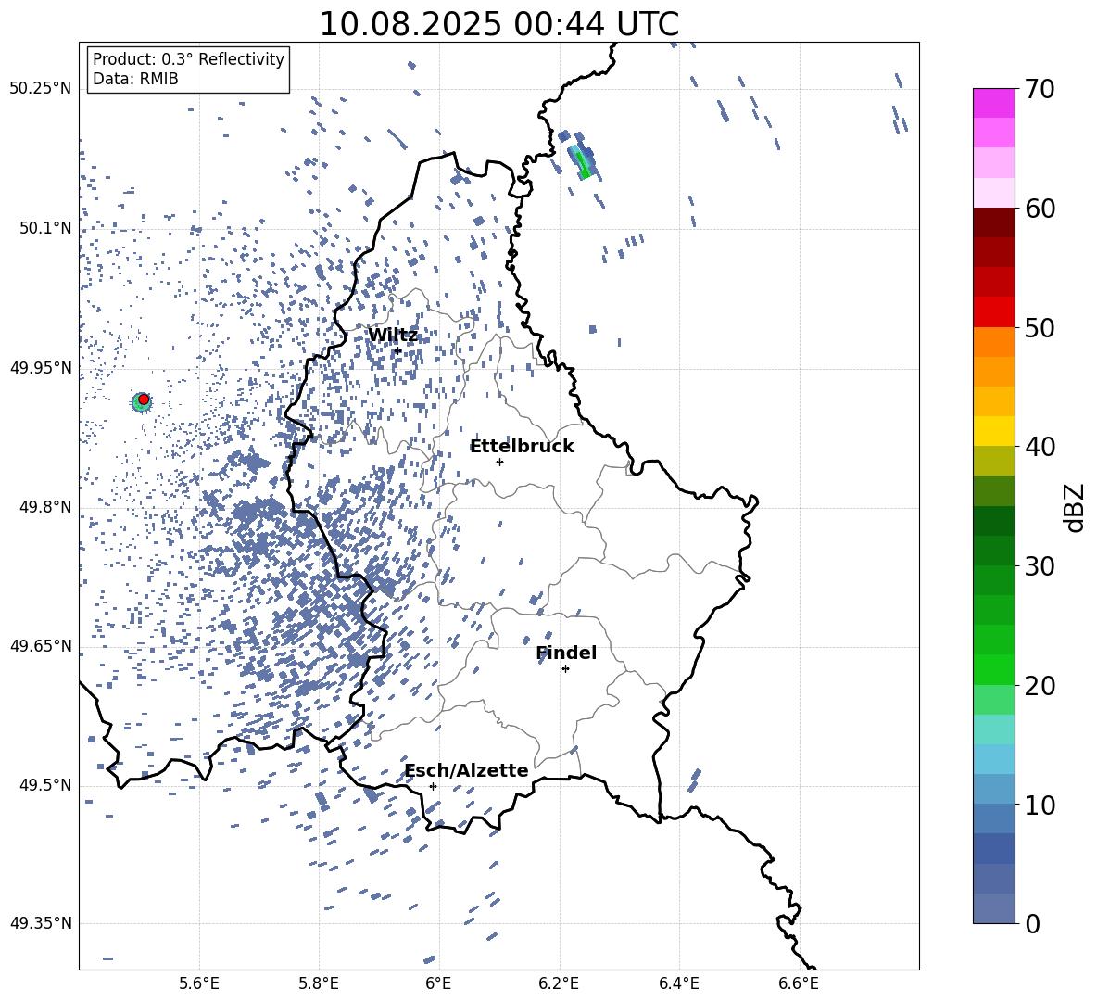Click the red radar site dot

coord(144,400)
